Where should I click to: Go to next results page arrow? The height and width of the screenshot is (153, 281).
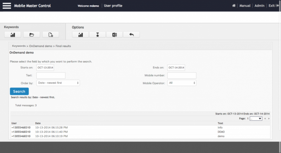coord(269,119)
